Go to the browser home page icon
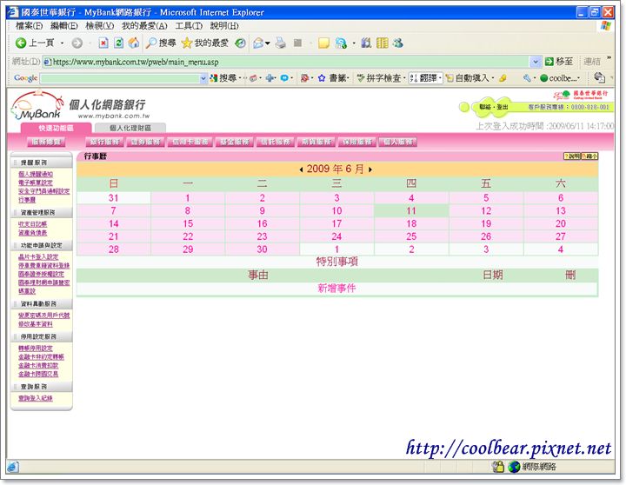 click(134, 43)
